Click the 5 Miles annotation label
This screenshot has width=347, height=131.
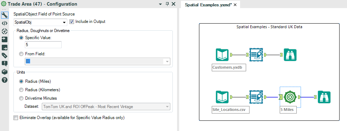point(288,110)
